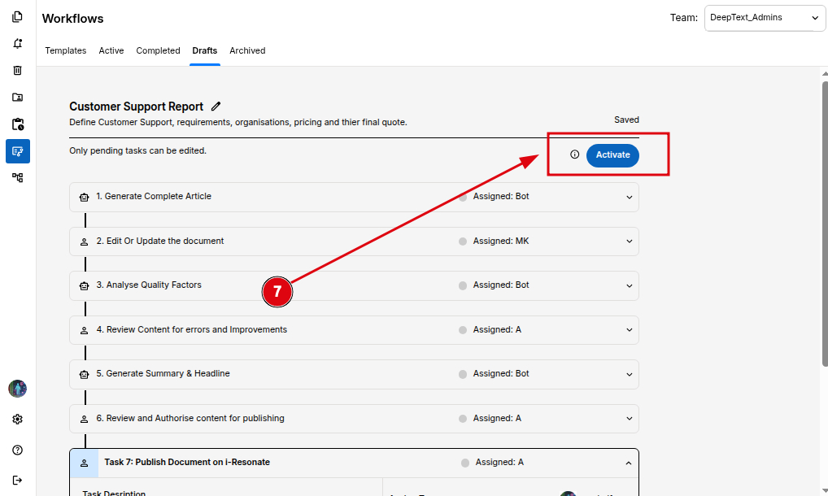The height and width of the screenshot is (496, 828).
Task: Switch to the Templates tab
Action: pyautogui.click(x=66, y=50)
